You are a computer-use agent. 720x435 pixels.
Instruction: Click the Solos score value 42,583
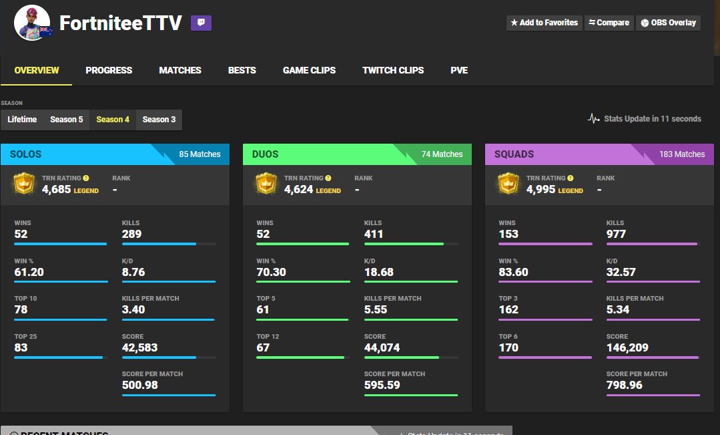click(139, 347)
